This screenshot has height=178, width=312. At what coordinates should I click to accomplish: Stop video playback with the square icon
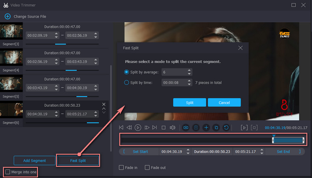164,127
